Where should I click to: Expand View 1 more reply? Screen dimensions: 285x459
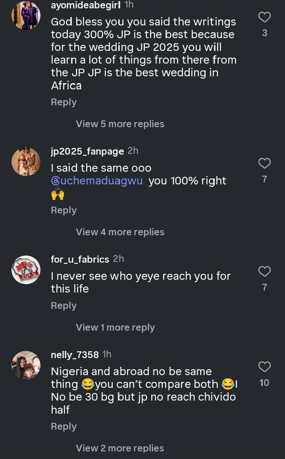click(x=115, y=327)
